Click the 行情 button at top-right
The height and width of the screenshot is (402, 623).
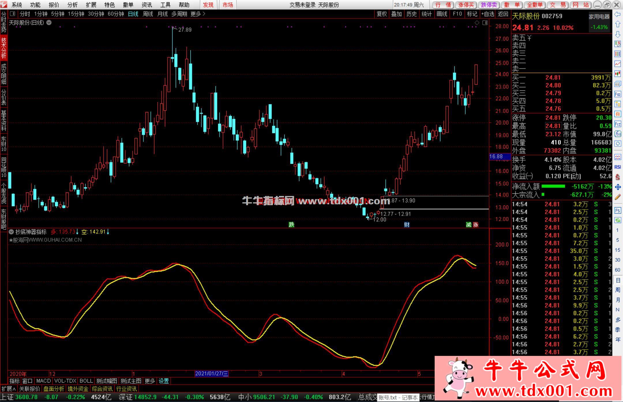[x=443, y=5]
